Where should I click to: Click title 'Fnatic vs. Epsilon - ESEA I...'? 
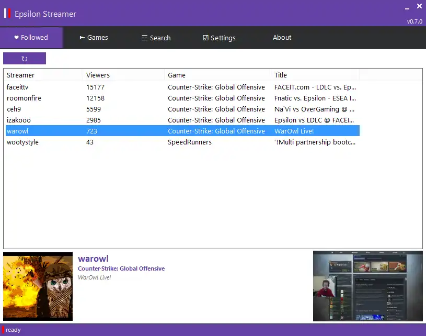pos(315,98)
